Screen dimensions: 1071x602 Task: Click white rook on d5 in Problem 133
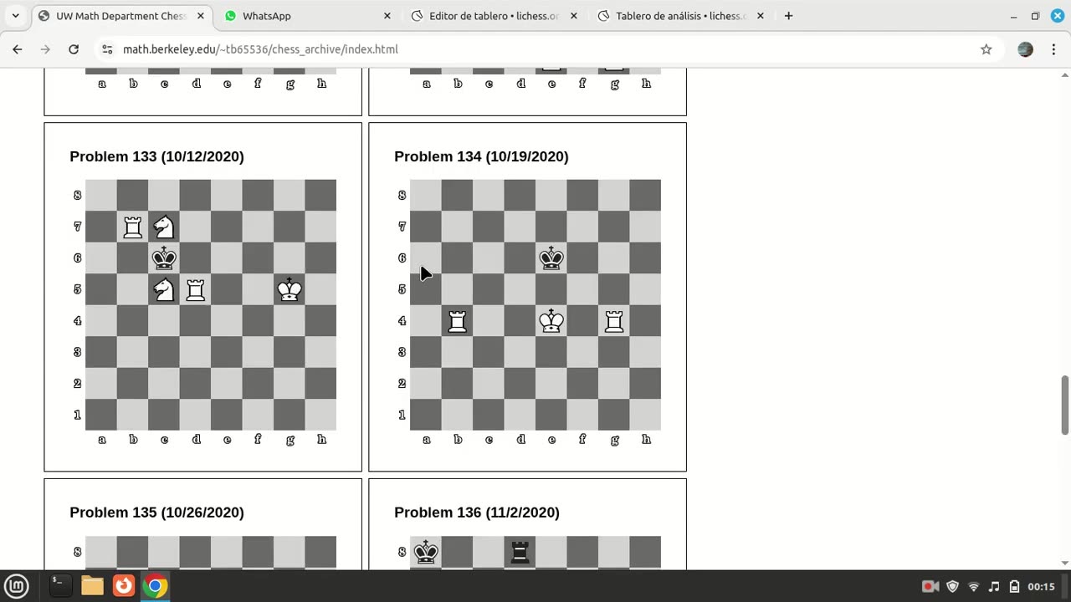195,289
